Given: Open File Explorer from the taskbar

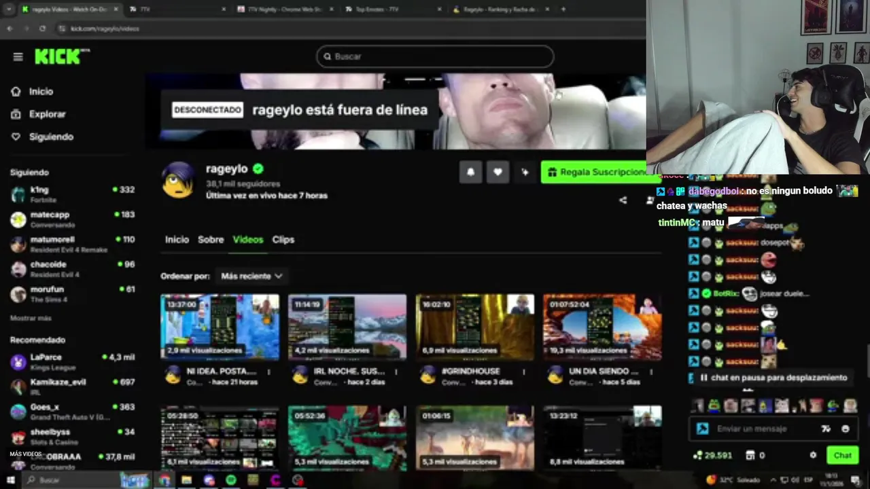Looking at the screenshot, I should pyautogui.click(x=186, y=480).
